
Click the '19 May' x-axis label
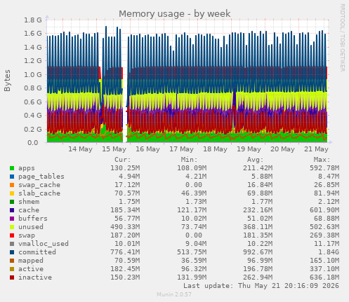tap(249, 149)
